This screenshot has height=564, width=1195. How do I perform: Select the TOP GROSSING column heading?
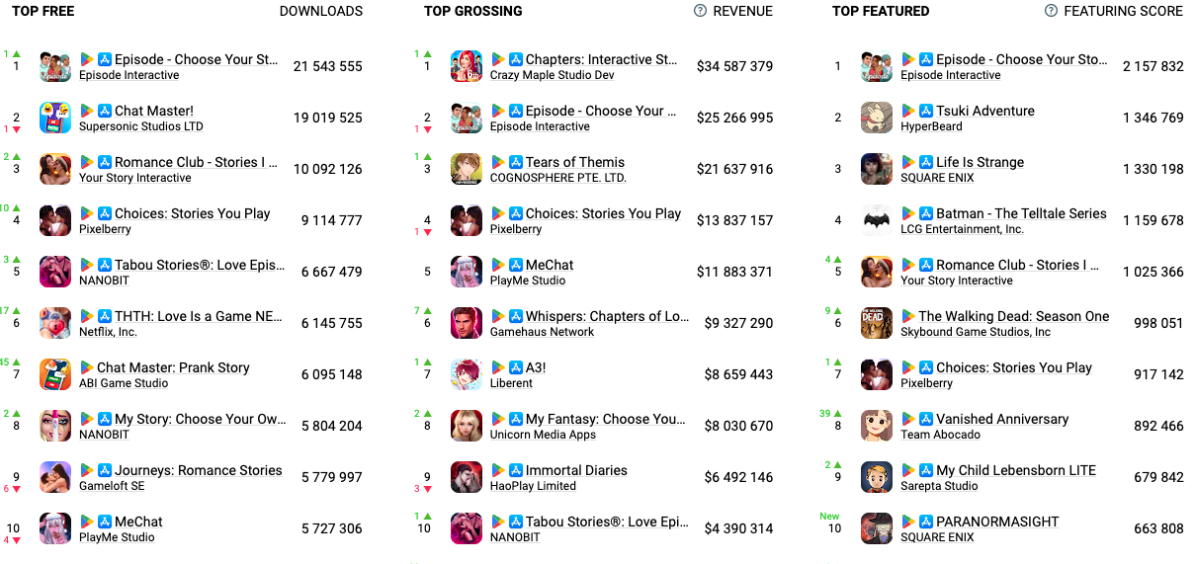point(473,11)
